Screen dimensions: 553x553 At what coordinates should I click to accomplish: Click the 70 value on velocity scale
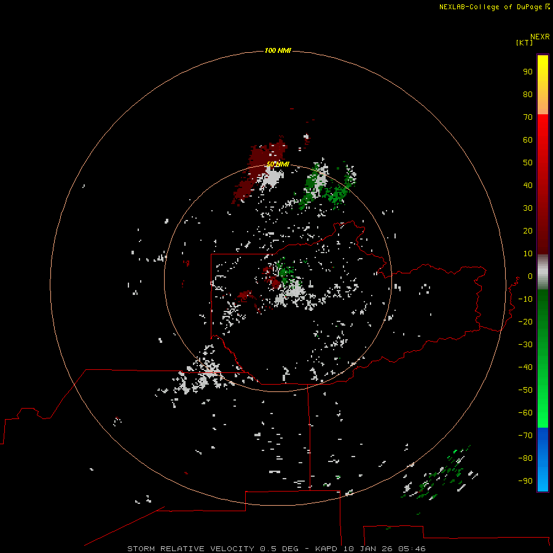point(528,117)
